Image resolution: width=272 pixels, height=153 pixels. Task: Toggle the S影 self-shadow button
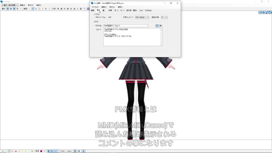coord(79,151)
